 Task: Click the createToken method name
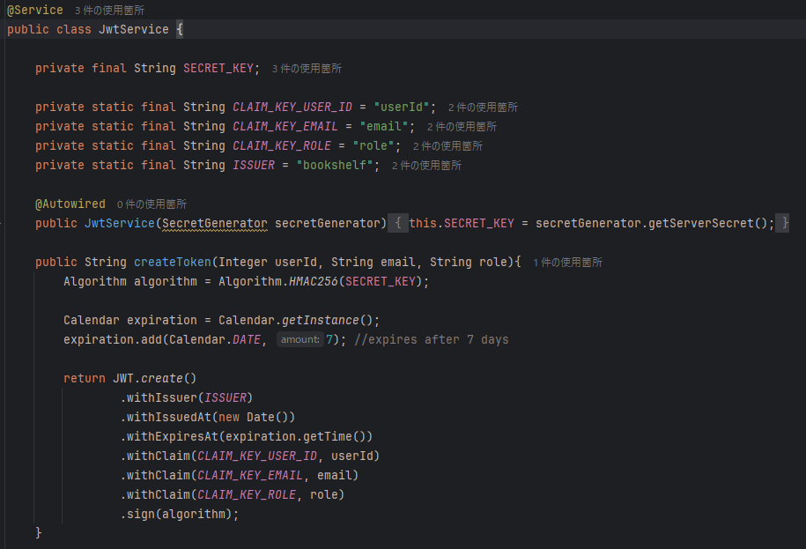tap(172, 262)
